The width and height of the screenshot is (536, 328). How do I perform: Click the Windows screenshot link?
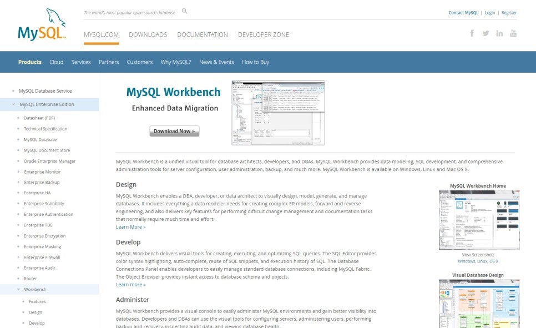(x=467, y=261)
